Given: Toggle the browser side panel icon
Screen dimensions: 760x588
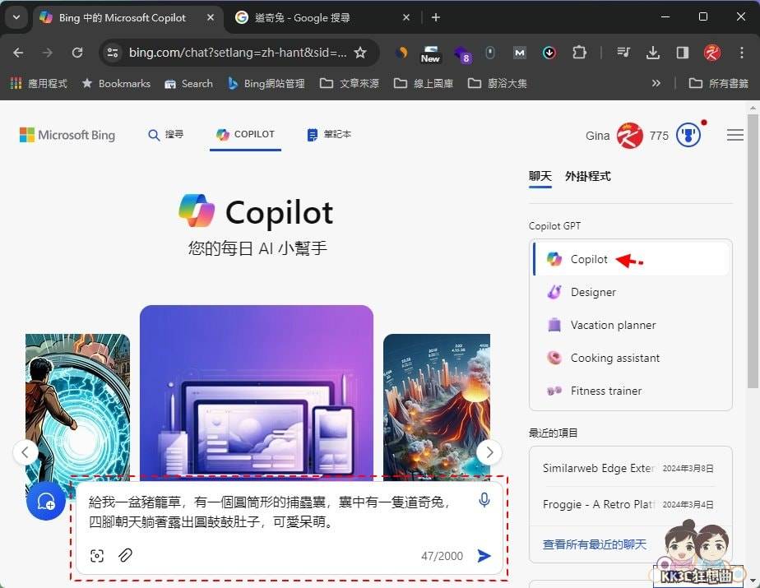Looking at the screenshot, I should point(683,53).
